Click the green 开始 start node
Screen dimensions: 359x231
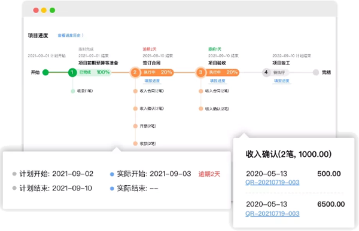click(45, 72)
